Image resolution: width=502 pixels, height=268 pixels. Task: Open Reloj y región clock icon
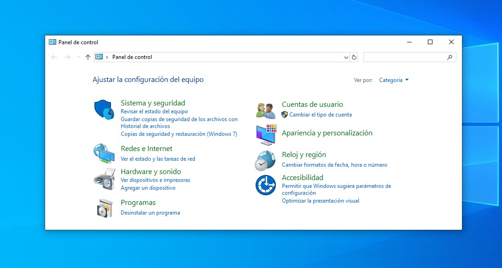pos(265,161)
